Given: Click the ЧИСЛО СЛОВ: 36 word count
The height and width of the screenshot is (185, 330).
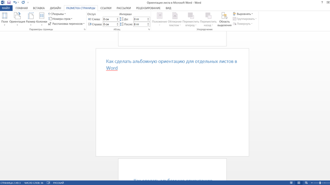Looking at the screenshot, I should pyautogui.click(x=34, y=183).
